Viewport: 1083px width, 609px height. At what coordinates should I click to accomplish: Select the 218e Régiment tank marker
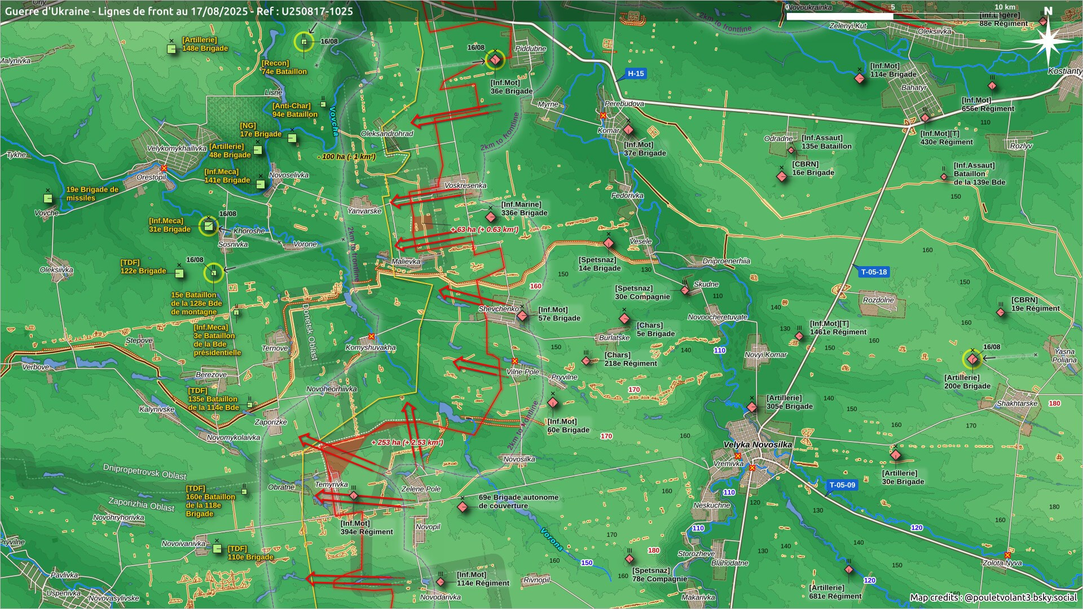point(586,361)
